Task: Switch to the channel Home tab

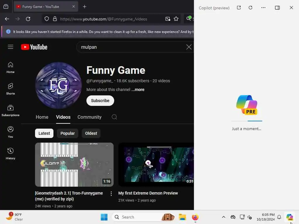Action: pyautogui.click(x=42, y=117)
